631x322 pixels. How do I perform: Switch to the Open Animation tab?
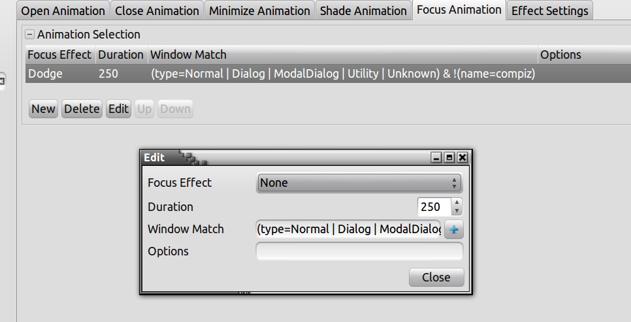[x=63, y=10]
